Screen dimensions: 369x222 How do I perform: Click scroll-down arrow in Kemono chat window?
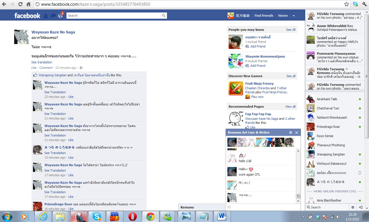coord(298,201)
